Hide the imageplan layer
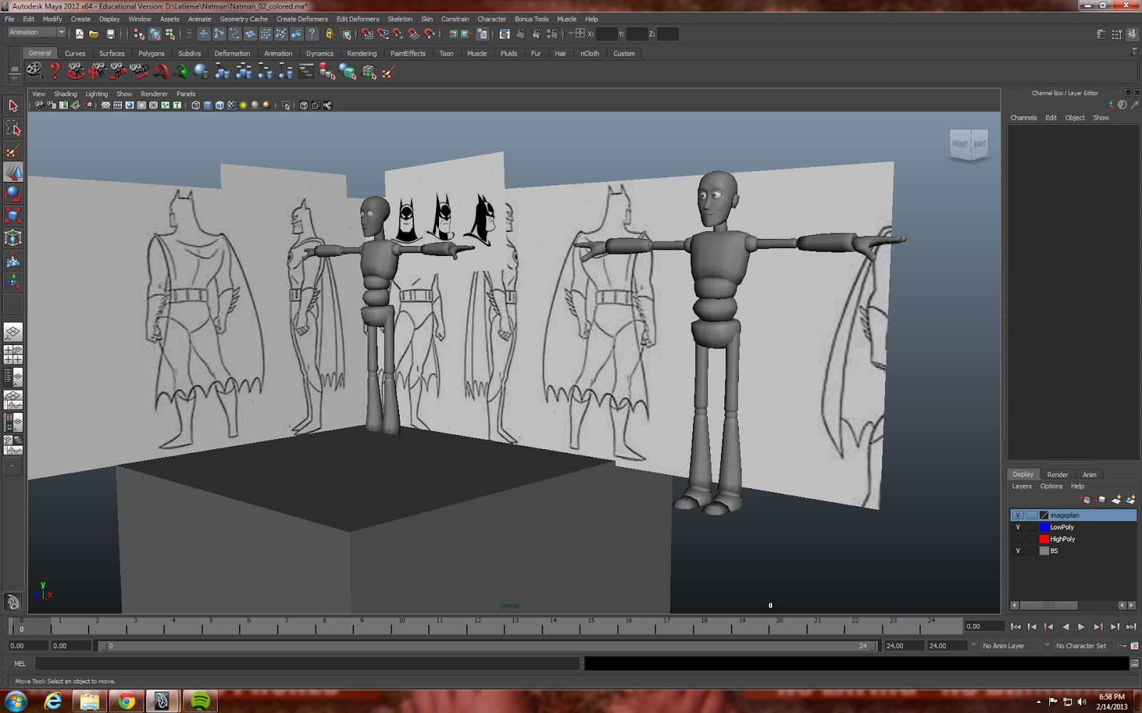The image size is (1142, 713). click(1018, 514)
